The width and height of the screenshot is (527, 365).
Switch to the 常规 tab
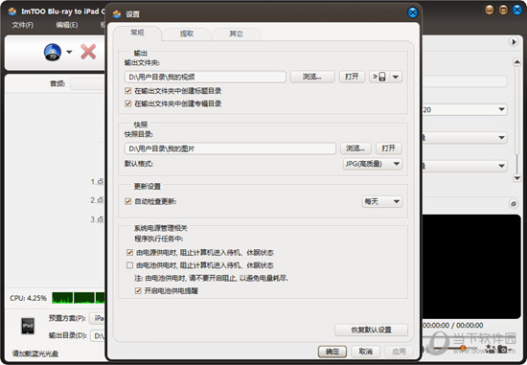click(137, 33)
